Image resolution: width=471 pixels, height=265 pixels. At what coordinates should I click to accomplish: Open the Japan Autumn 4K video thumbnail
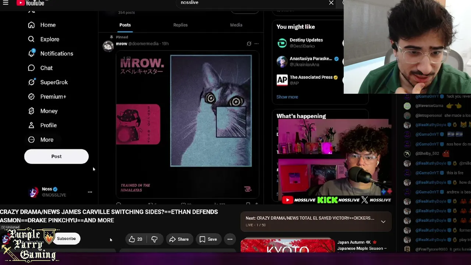coord(288,246)
